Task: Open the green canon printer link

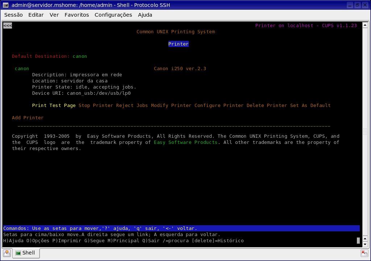Action: 22,68
